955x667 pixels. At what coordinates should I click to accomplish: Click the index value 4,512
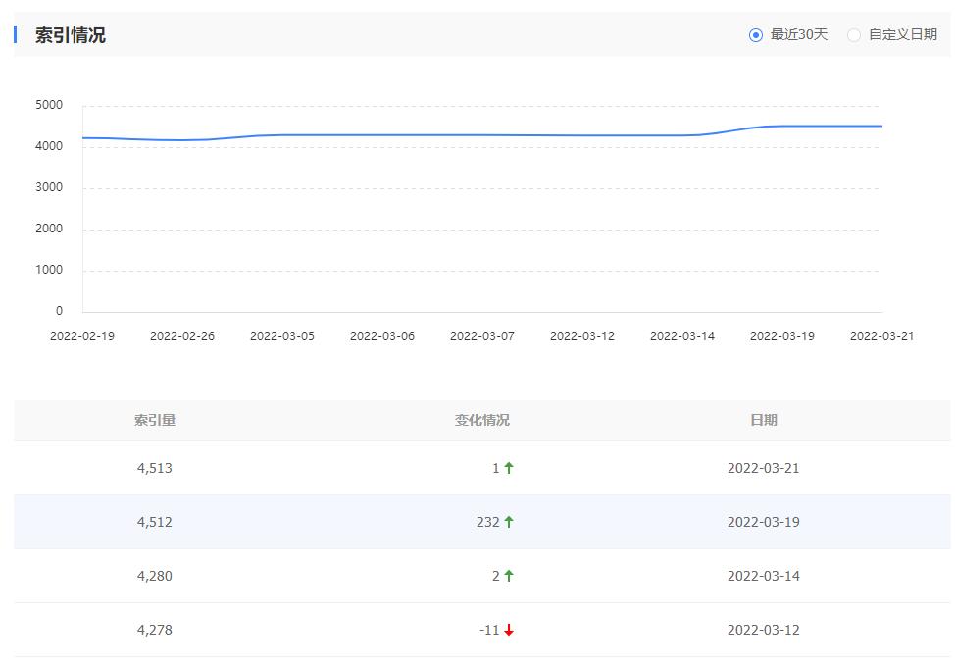[155, 522]
